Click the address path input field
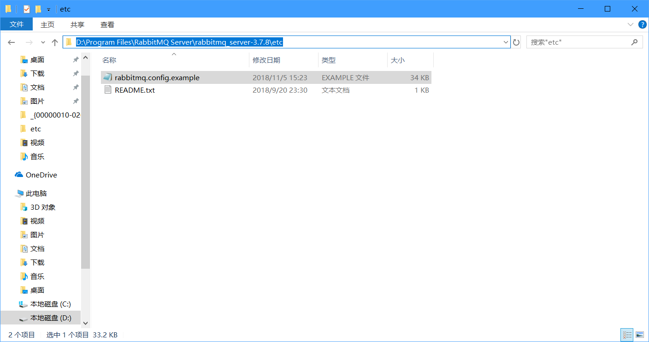The image size is (649, 342). point(286,42)
